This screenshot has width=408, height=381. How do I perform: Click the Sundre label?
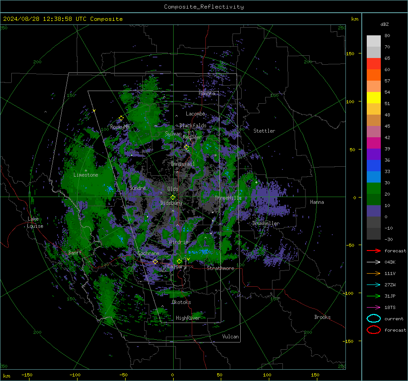pyautogui.click(x=137, y=188)
